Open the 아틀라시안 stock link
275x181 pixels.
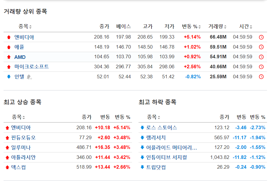(x=23, y=157)
